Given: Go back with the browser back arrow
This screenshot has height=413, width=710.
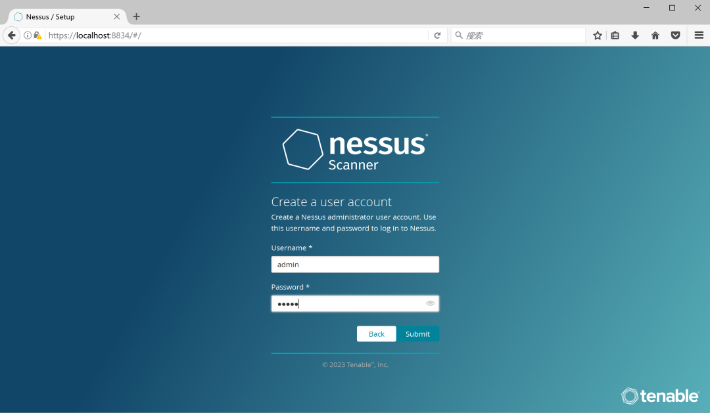Looking at the screenshot, I should (x=11, y=35).
